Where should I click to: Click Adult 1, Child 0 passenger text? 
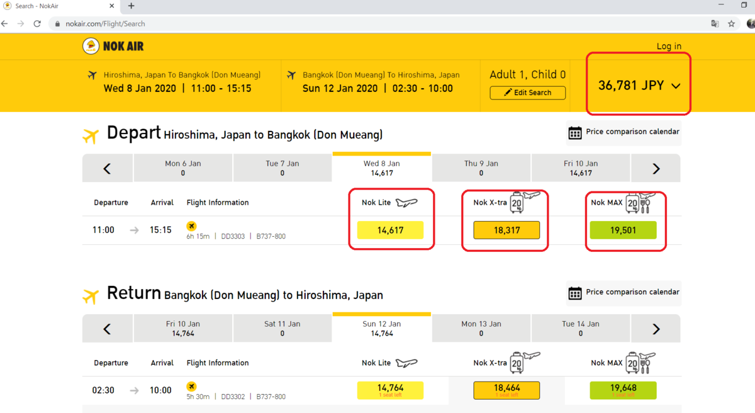pos(528,74)
